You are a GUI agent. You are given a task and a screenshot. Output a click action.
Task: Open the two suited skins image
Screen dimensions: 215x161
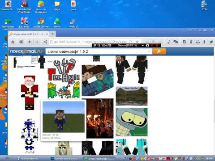click(x=132, y=70)
